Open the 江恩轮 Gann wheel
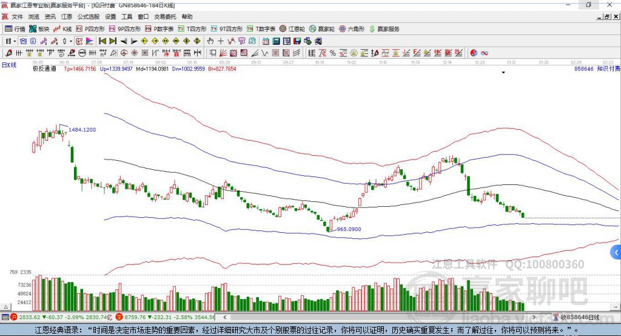The height and width of the screenshot is (336, 621). pos(292,29)
